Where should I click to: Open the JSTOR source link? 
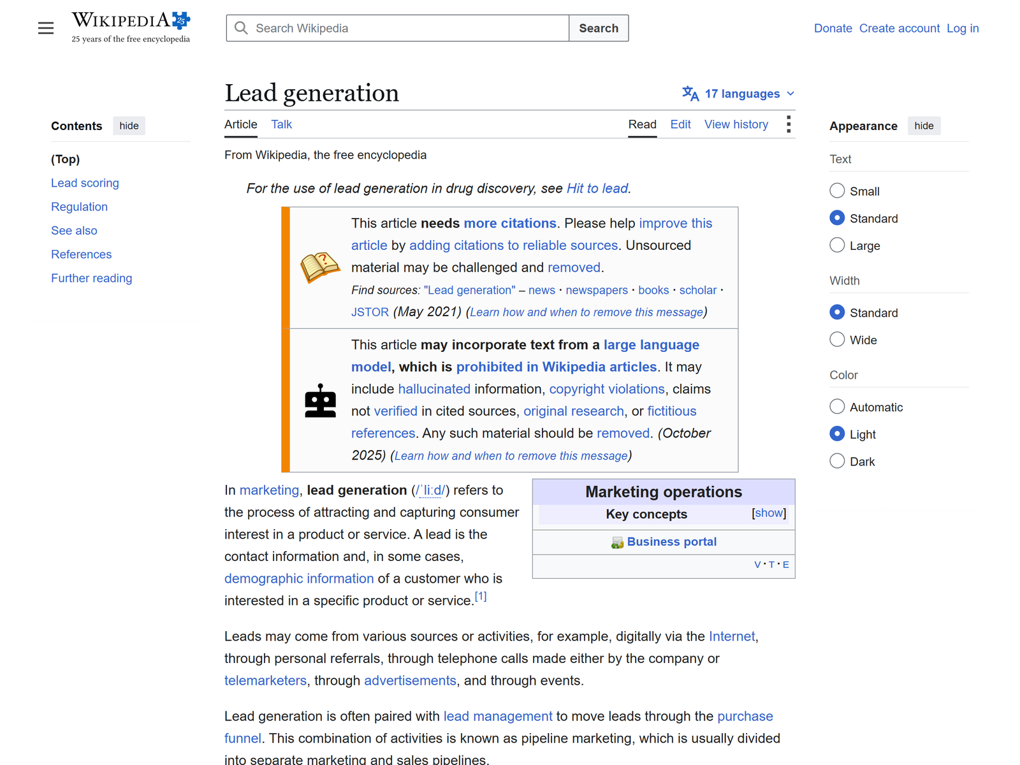click(370, 312)
